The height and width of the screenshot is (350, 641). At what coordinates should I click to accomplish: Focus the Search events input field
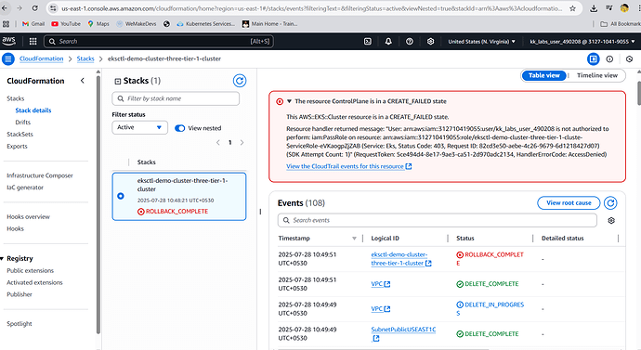pyautogui.click(x=437, y=221)
